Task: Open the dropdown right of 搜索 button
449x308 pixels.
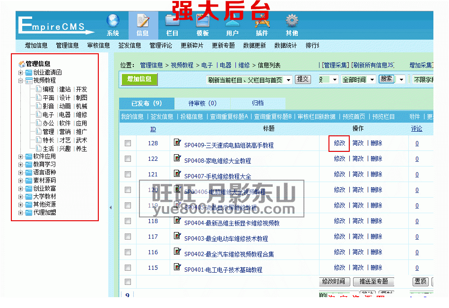Action: [401, 80]
